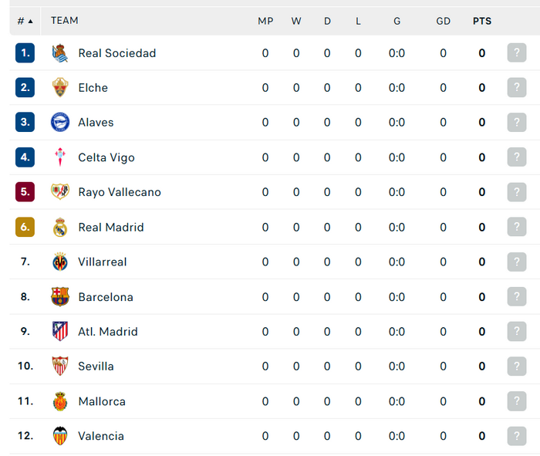Click the Real Sociedad team crest
Screen dimensions: 540x456
(60, 53)
